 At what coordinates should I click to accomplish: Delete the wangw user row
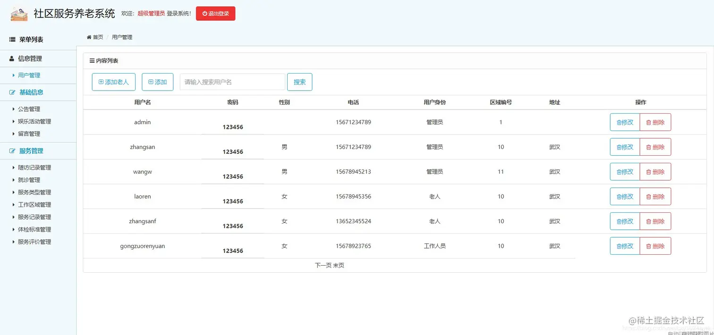pos(655,172)
